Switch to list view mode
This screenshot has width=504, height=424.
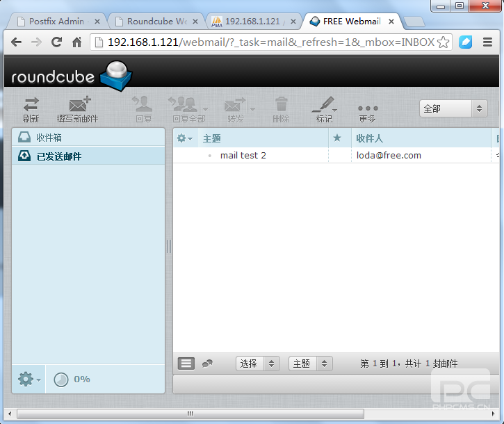[x=186, y=364]
